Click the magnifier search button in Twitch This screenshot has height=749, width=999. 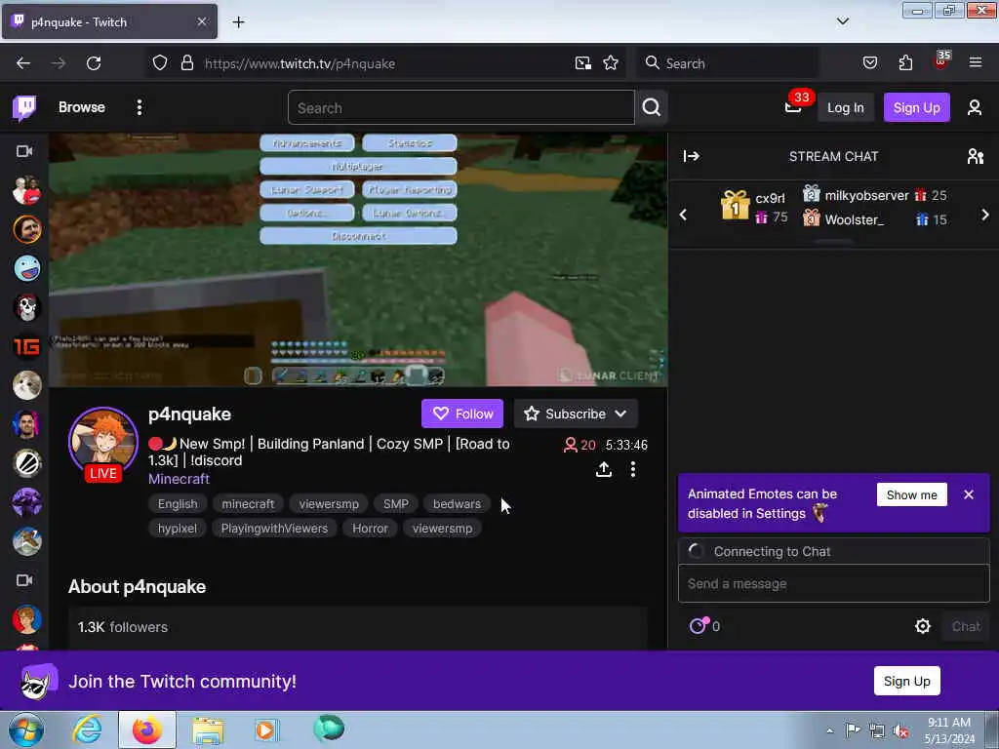coord(651,107)
